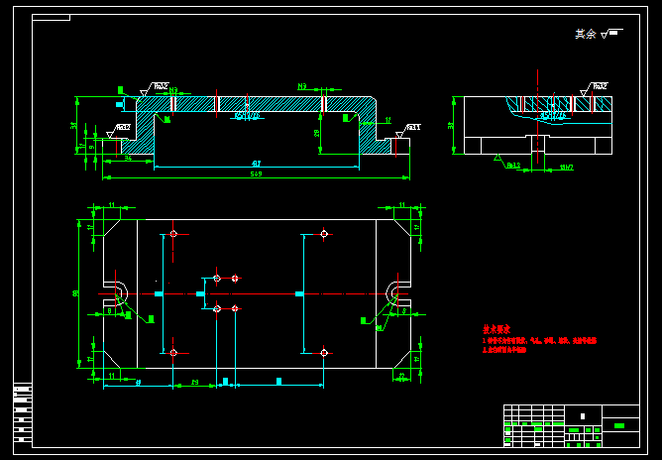Viewport: 662px width, 460px height.
Task: Select the first red technical requirement line
Action: coord(539,341)
